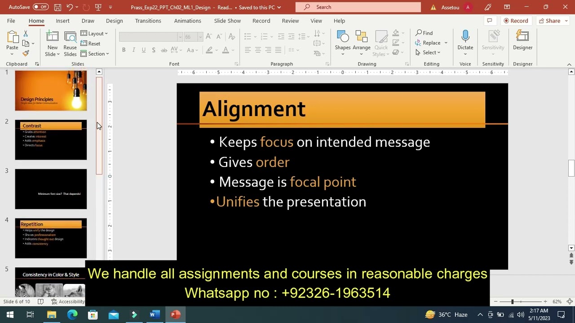
Task: Click the Save icon in title bar
Action: click(x=57, y=7)
